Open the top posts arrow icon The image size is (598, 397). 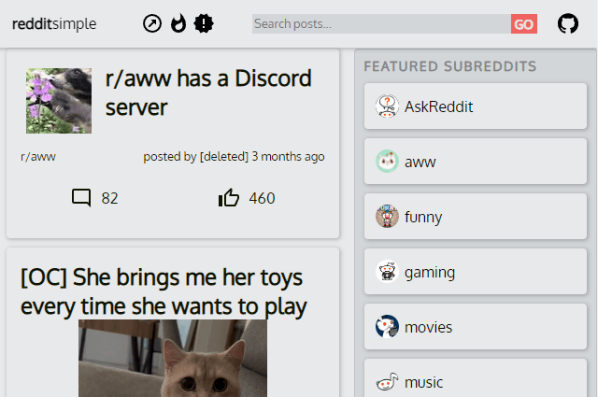152,23
